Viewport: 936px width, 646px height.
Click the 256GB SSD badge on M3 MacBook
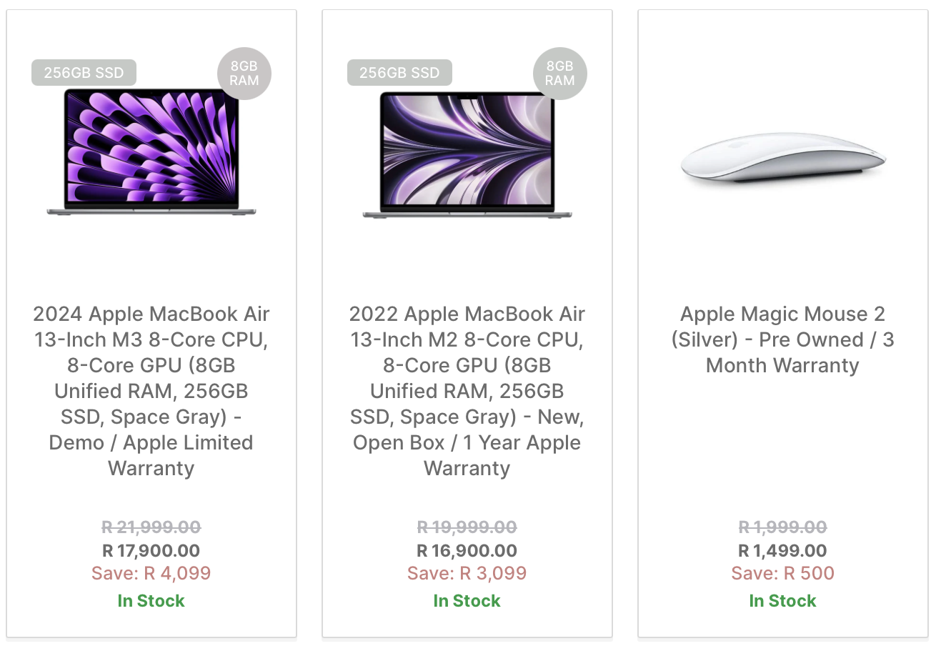click(x=84, y=73)
